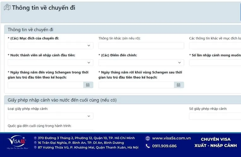Open calendar picker for Schengen departure date
Viewport: 241px width, 157px height.
pos(179,85)
